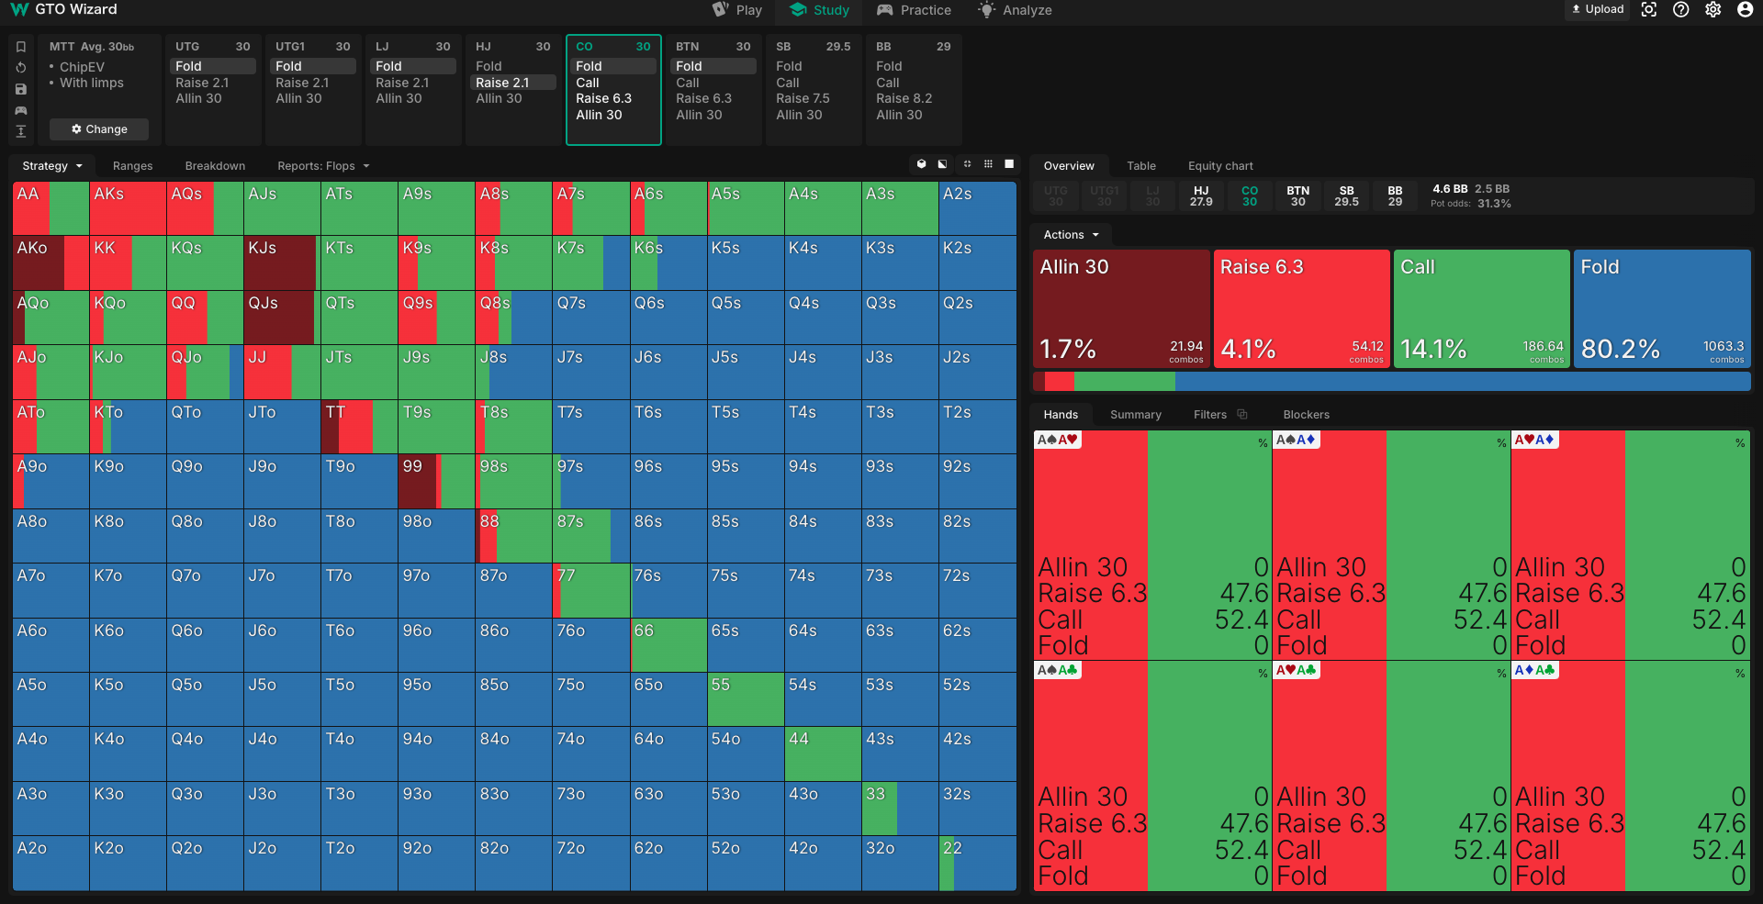Click the A♠A♣ combo label
The width and height of the screenshot is (1763, 904).
tap(1058, 670)
